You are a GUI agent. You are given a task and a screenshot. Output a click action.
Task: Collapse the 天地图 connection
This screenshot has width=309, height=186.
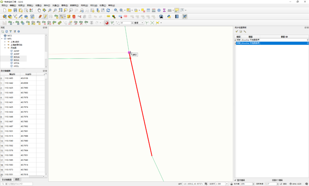point(5,48)
